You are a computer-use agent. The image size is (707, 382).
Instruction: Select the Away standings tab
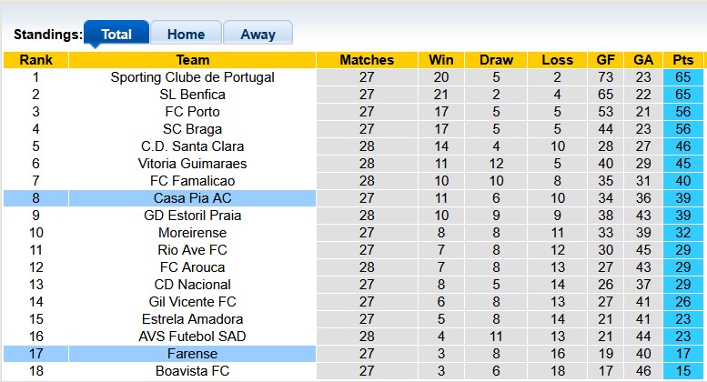258,35
